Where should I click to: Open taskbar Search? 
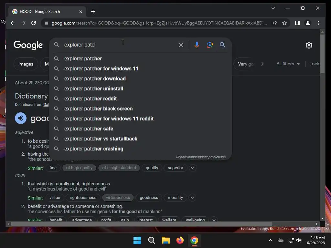[151, 240]
